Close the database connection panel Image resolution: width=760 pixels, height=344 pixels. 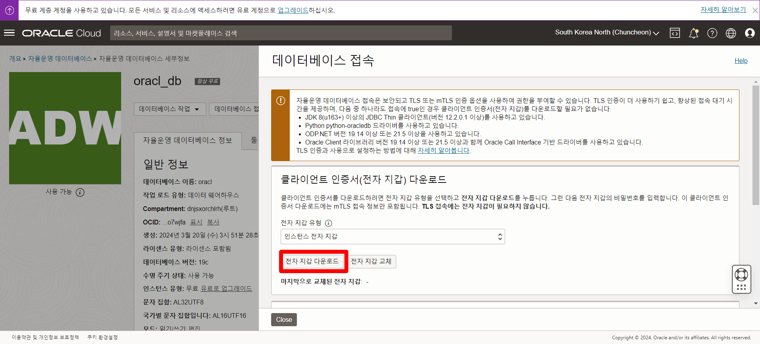(284, 319)
